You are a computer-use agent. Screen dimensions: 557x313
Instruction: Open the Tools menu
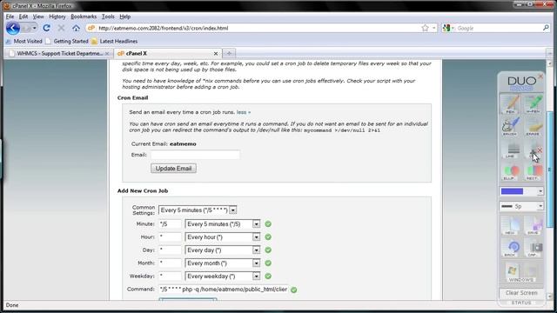[x=108, y=17]
